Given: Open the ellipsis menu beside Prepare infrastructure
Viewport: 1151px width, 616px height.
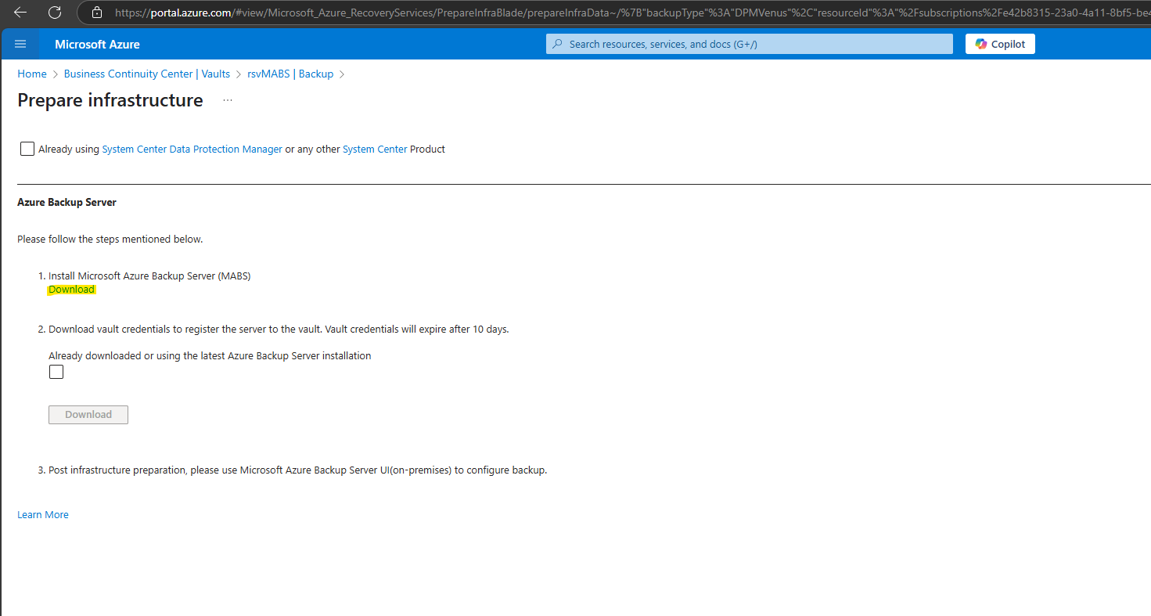Looking at the screenshot, I should pyautogui.click(x=228, y=100).
